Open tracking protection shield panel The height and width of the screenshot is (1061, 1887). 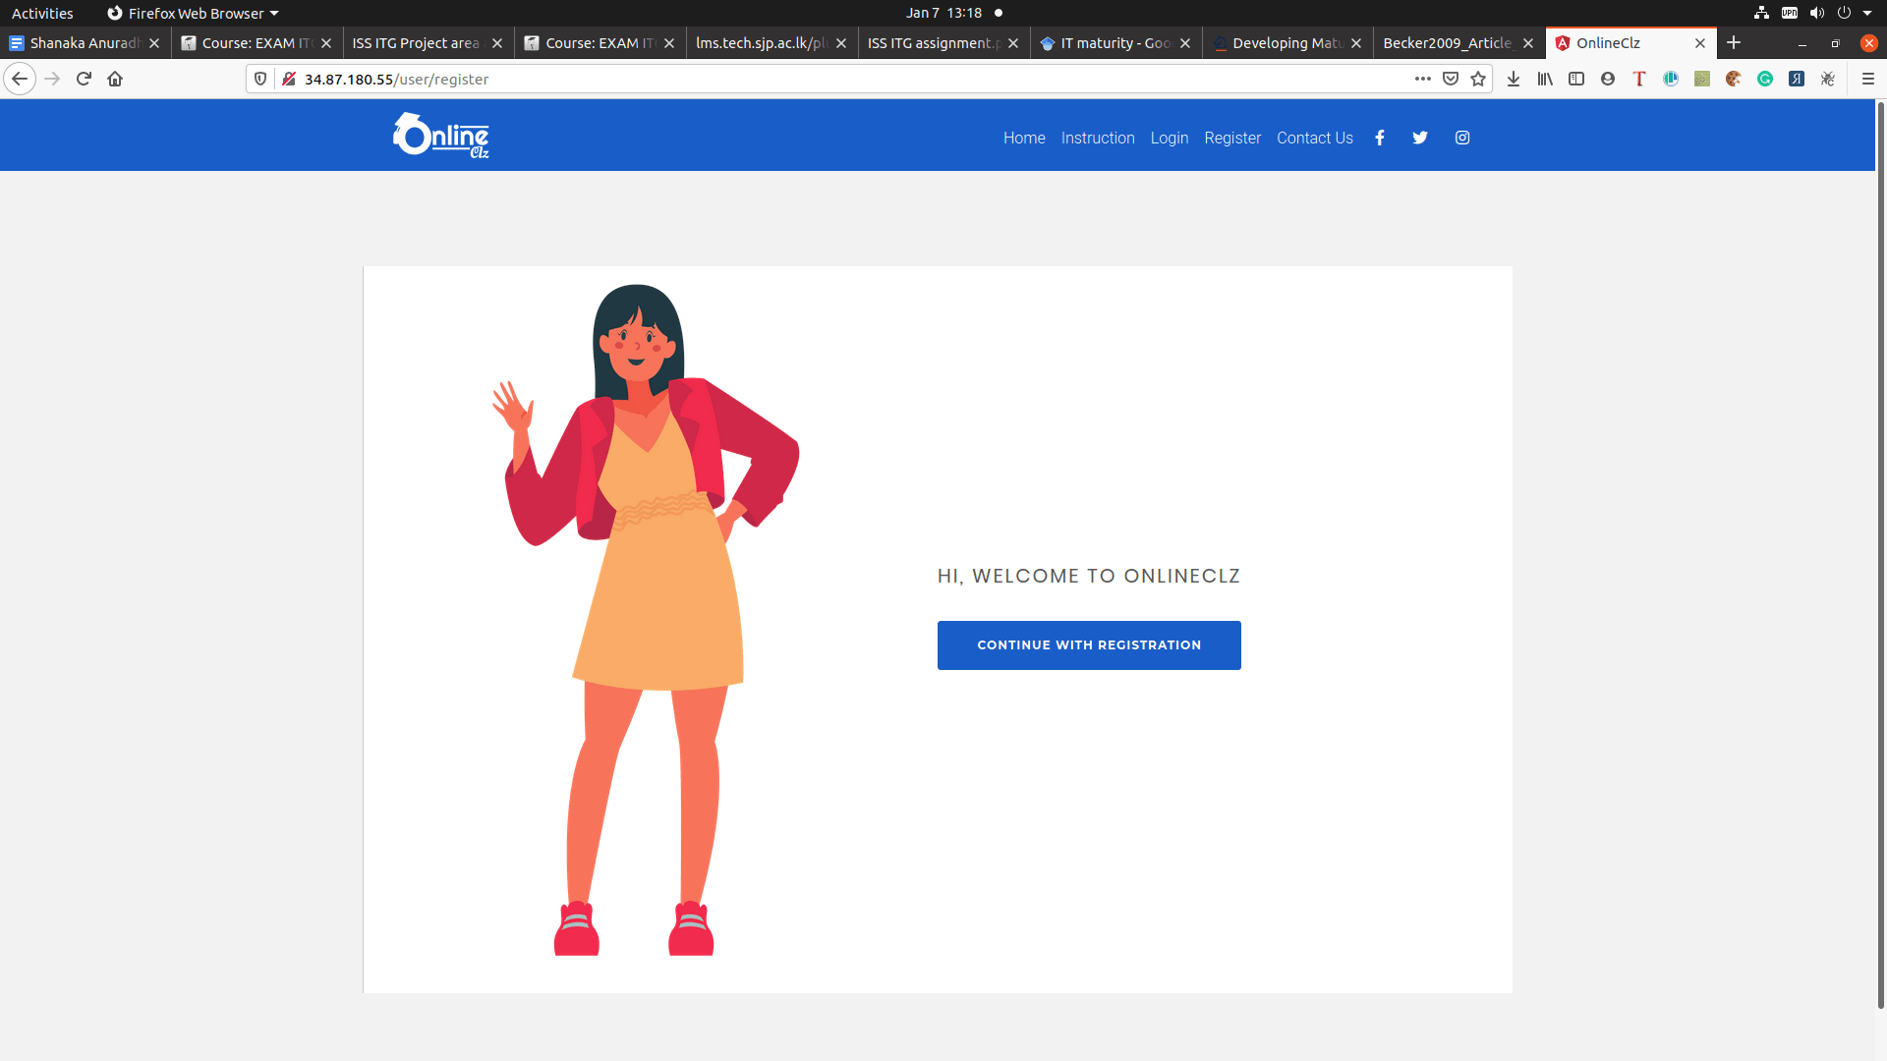point(260,79)
